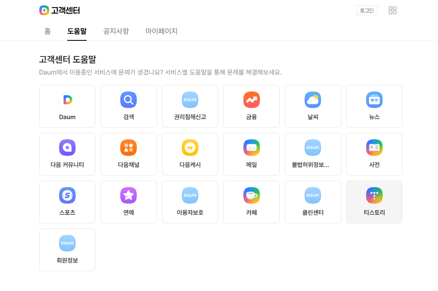Screen dimensions: 438x291
Task: Select the 권리침해신고 icon
Action: (x=190, y=99)
